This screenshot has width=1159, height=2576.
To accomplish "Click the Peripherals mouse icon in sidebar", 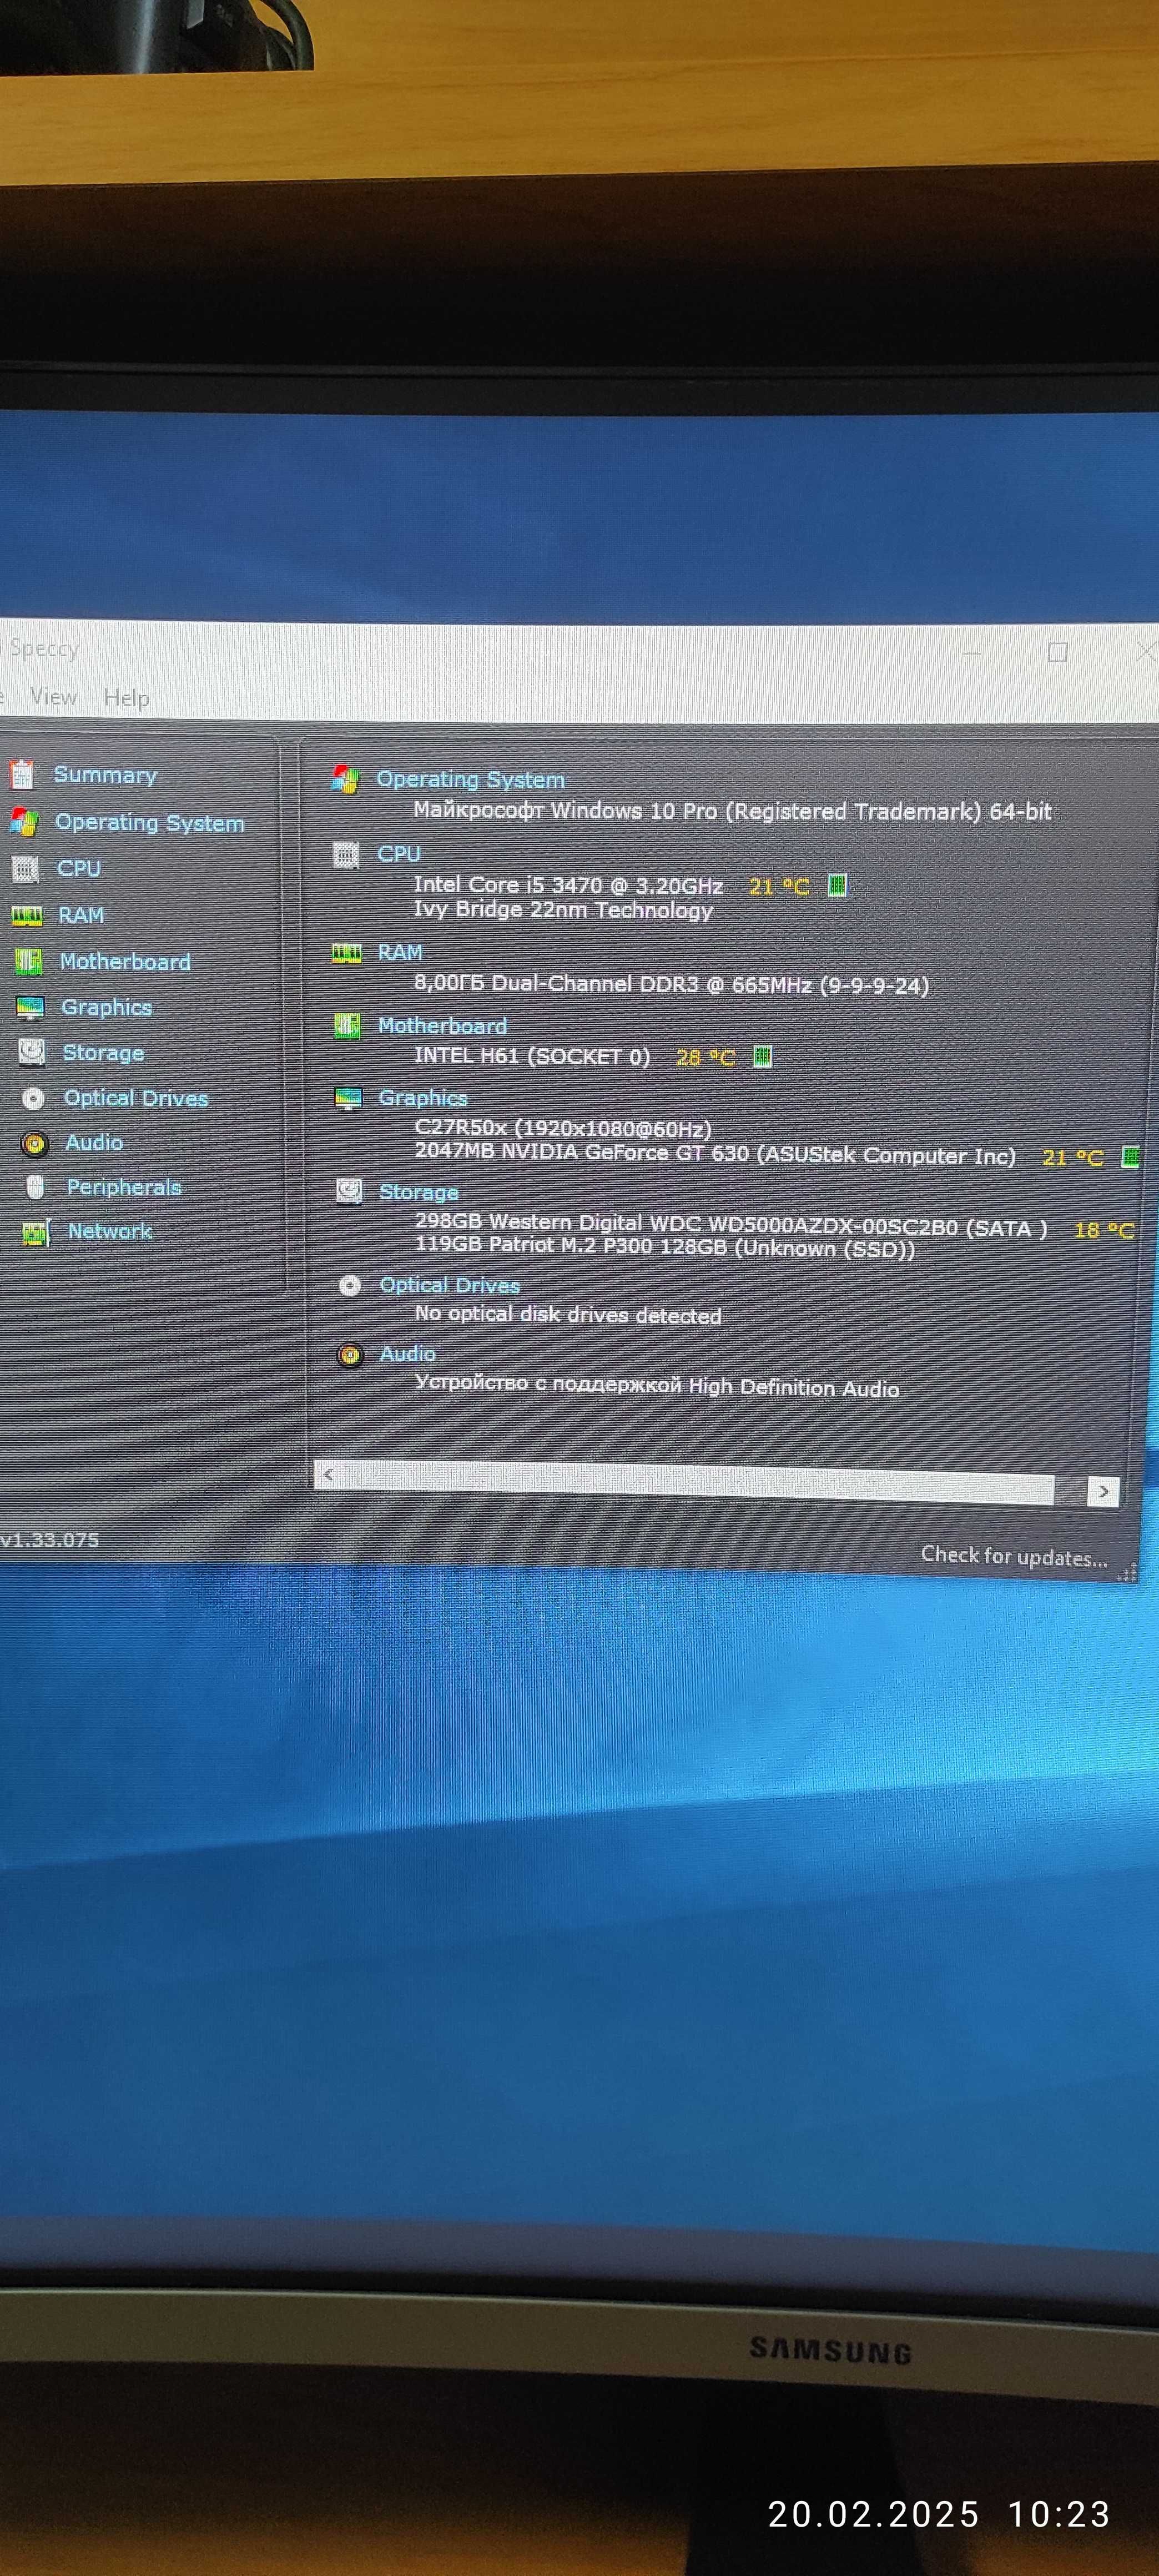I will [x=35, y=1187].
